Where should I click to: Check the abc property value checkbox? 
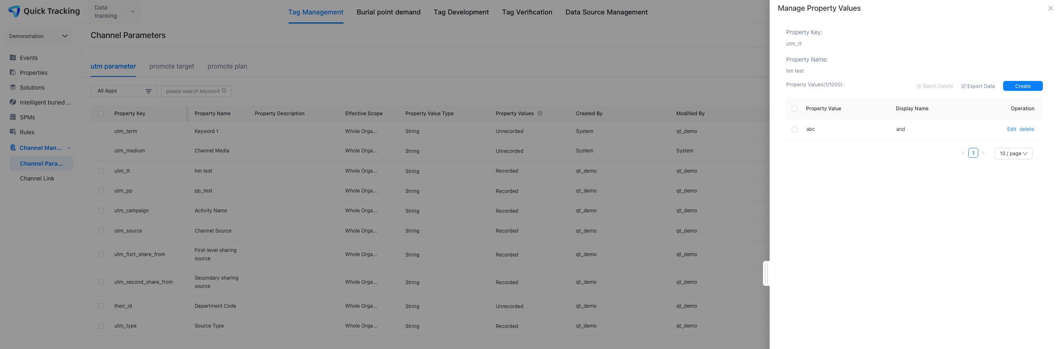click(794, 129)
